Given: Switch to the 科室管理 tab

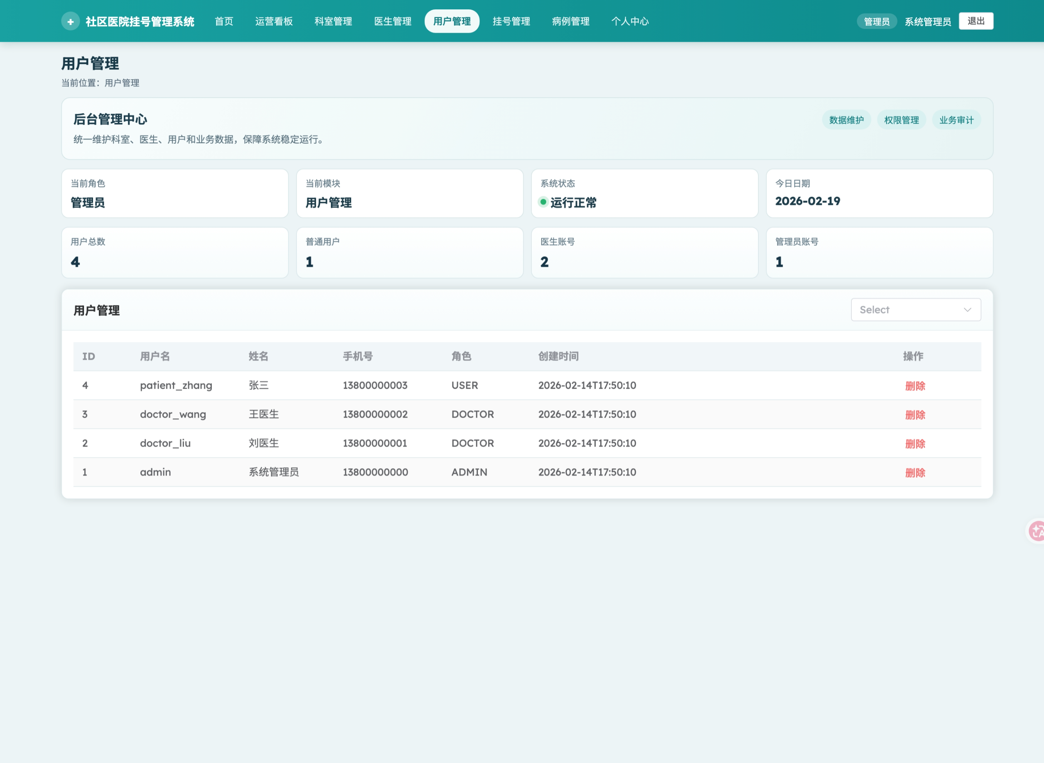Looking at the screenshot, I should 333,21.
